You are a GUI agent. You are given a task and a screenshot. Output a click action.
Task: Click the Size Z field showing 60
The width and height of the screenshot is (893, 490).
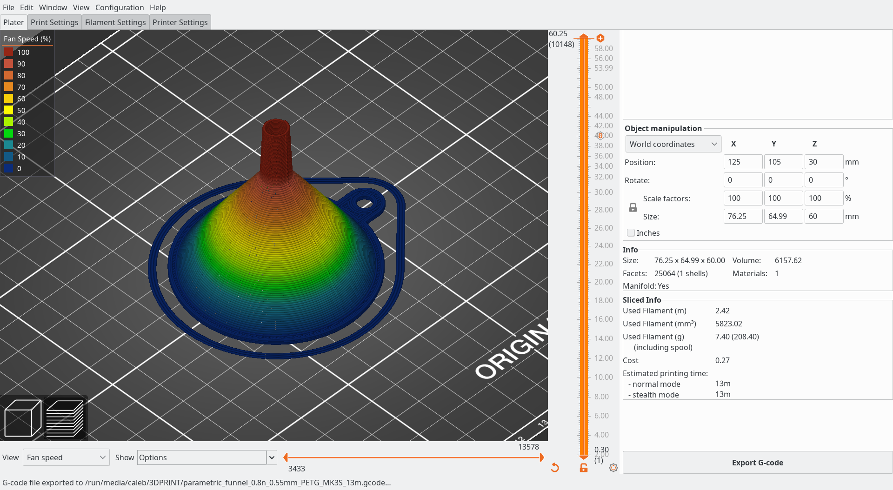(824, 216)
